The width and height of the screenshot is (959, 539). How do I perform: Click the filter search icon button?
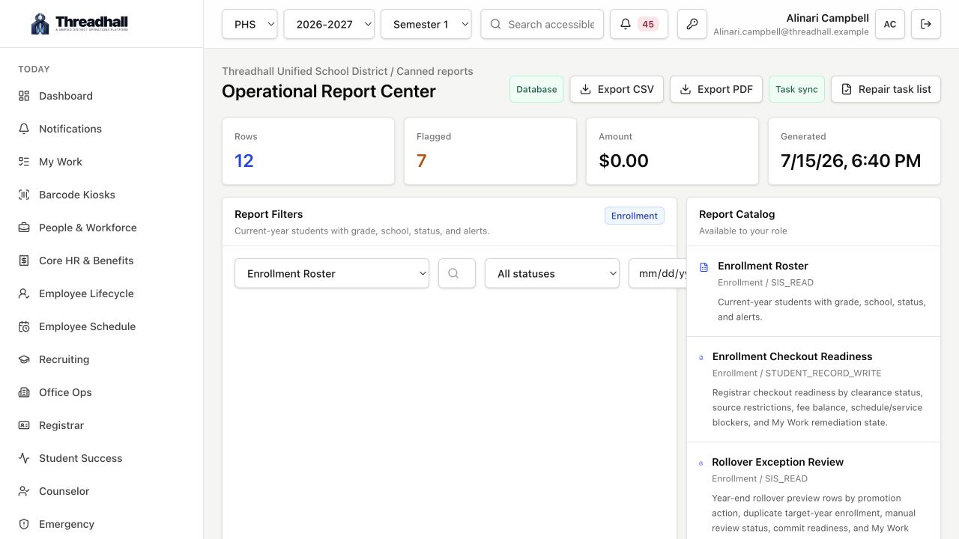[x=457, y=273]
